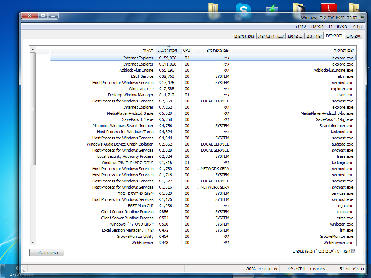Click the process list scroll-down arrow
The width and height of the screenshot is (371, 278).
pyautogui.click(x=33, y=242)
